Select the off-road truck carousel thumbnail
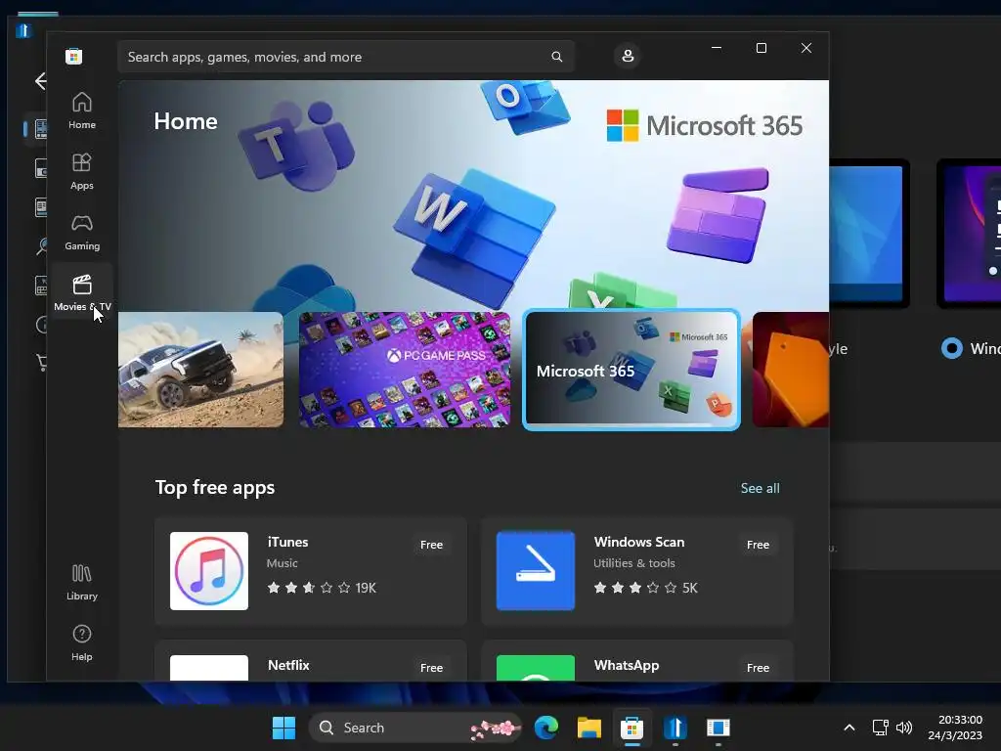The width and height of the screenshot is (1001, 751). click(201, 370)
